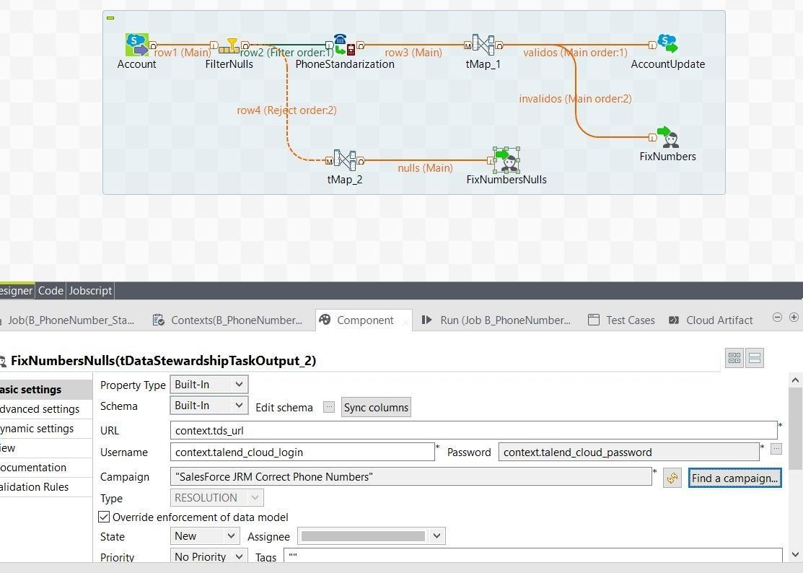
Task: Select the tMap_1 component
Action: coord(483,45)
